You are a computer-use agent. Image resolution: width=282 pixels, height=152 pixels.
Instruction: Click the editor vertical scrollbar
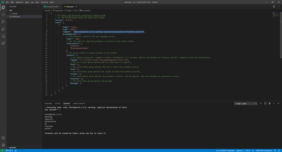coord(281,35)
